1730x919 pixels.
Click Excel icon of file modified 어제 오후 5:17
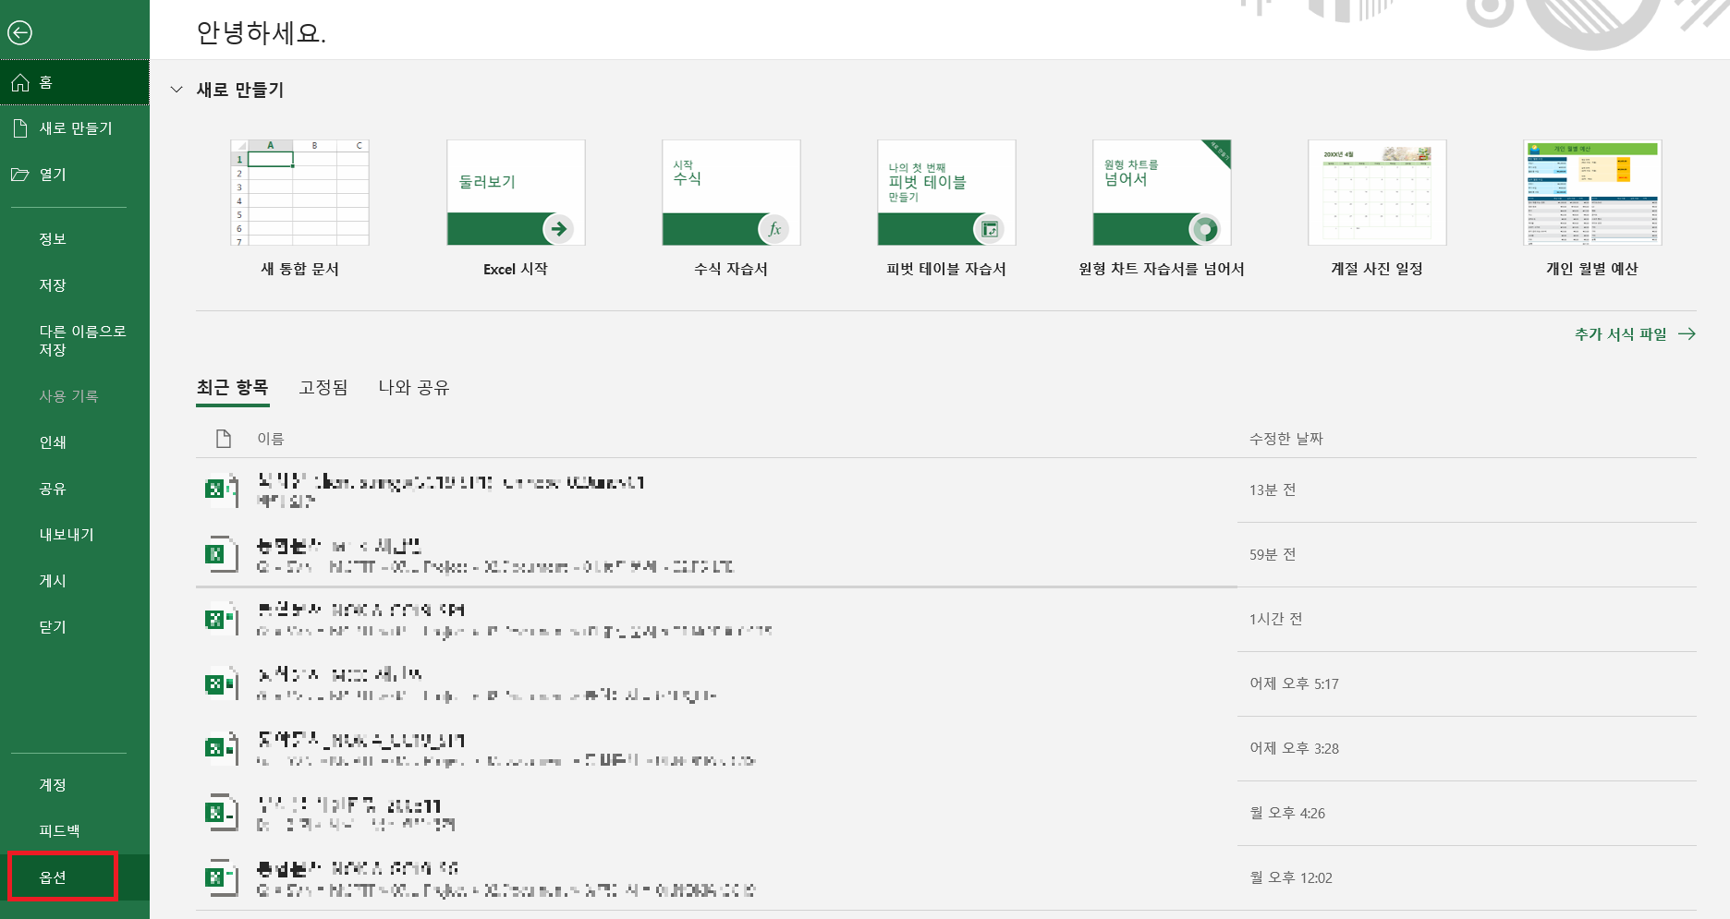pos(221,683)
